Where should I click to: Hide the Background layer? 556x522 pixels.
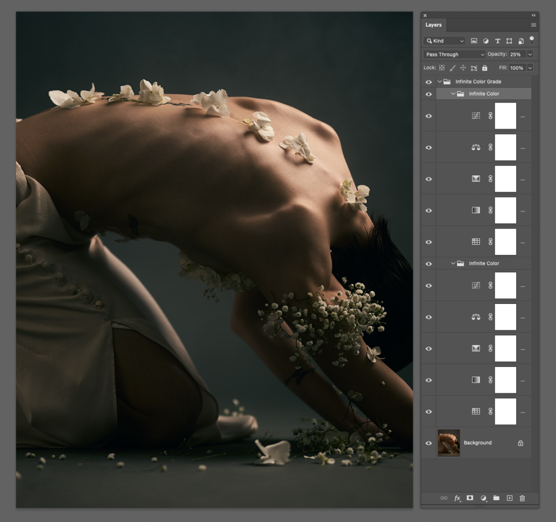point(428,443)
